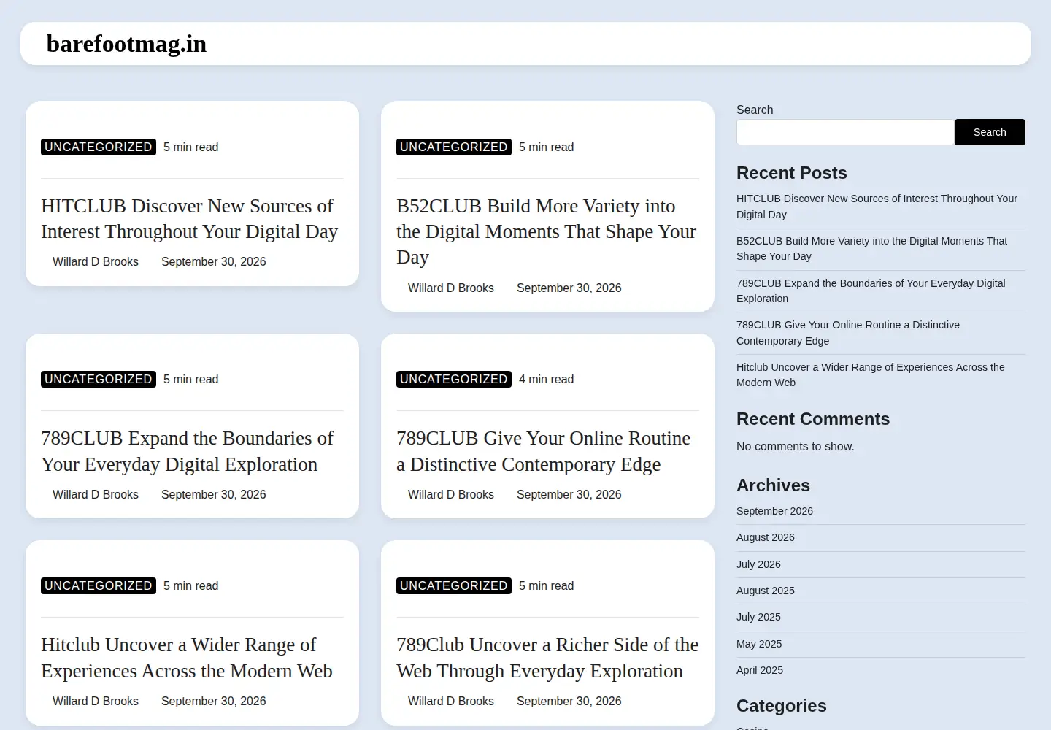The width and height of the screenshot is (1051, 730).
Task: Click September 30, 2026 date on HITCLUB Discover card
Action: (x=213, y=261)
